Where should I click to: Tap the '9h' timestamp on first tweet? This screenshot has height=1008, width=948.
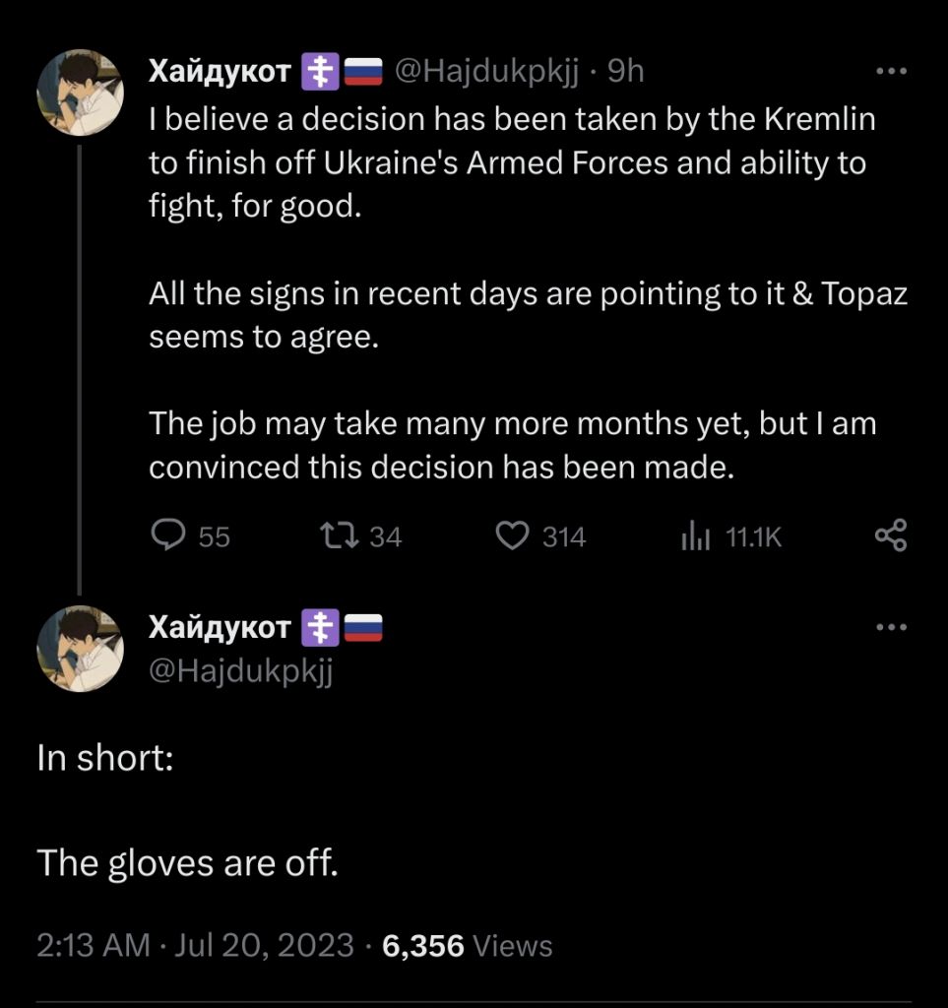click(x=625, y=71)
